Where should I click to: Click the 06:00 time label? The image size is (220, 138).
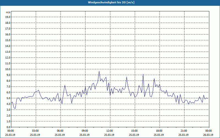(x=61, y=131)
